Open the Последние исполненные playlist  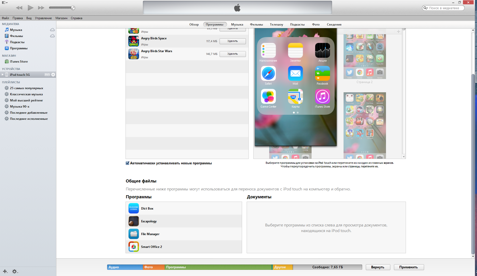(x=29, y=119)
